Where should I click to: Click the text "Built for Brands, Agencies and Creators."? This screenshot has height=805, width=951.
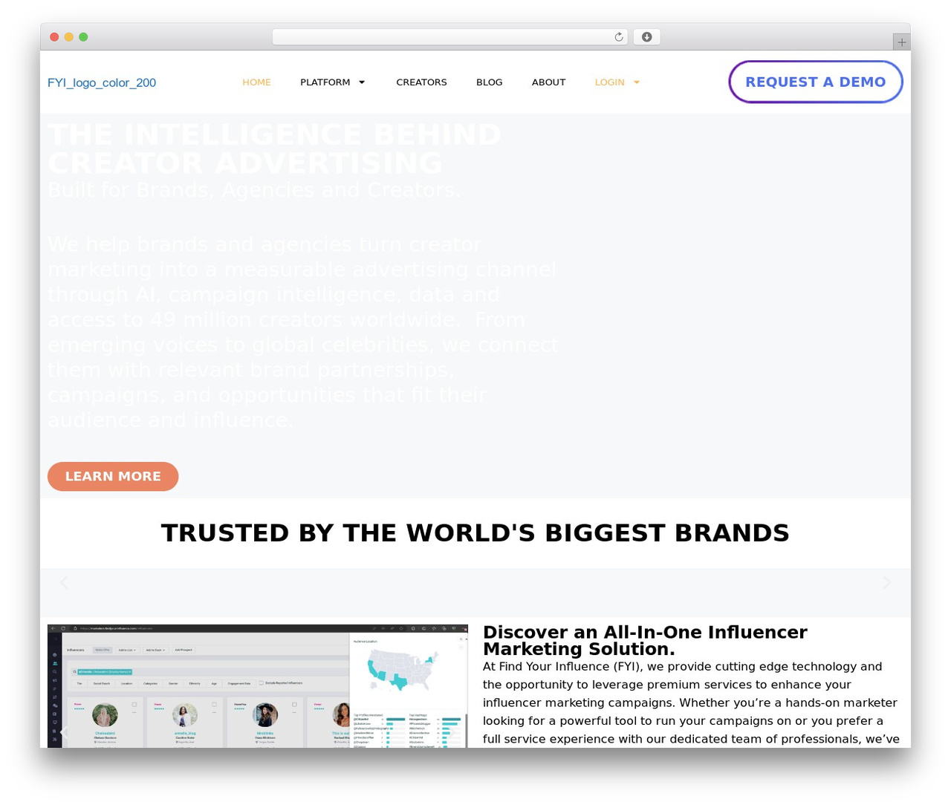click(254, 190)
